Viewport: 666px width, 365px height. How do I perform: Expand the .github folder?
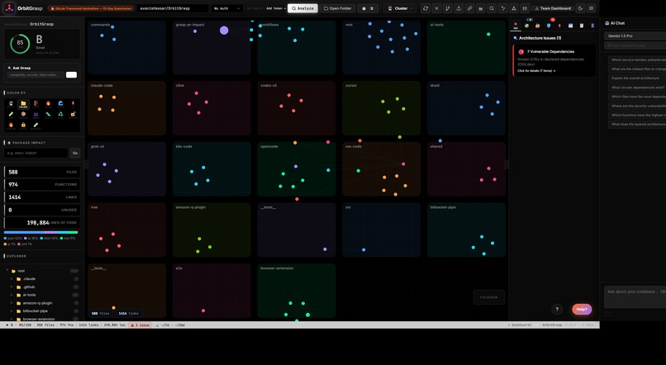(x=12, y=287)
